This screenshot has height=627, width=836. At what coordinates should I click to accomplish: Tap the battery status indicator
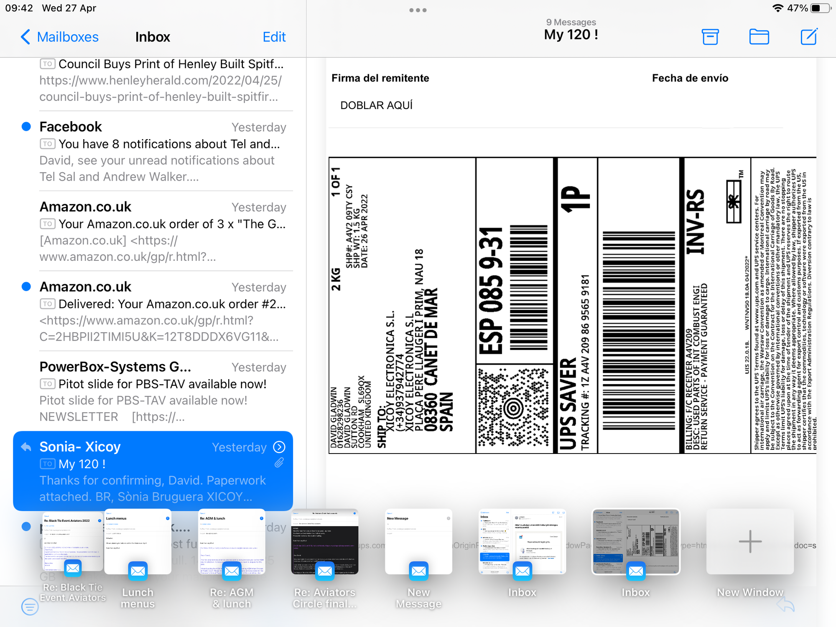[x=820, y=8]
